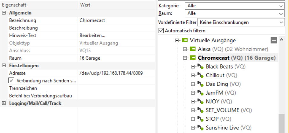Image resolution: width=289 pixels, height=133 pixels.
Task: Select the Chillout tree entry
Action: pos(215,75)
